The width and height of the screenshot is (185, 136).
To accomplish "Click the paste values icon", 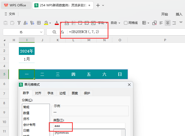I will [6, 23].
